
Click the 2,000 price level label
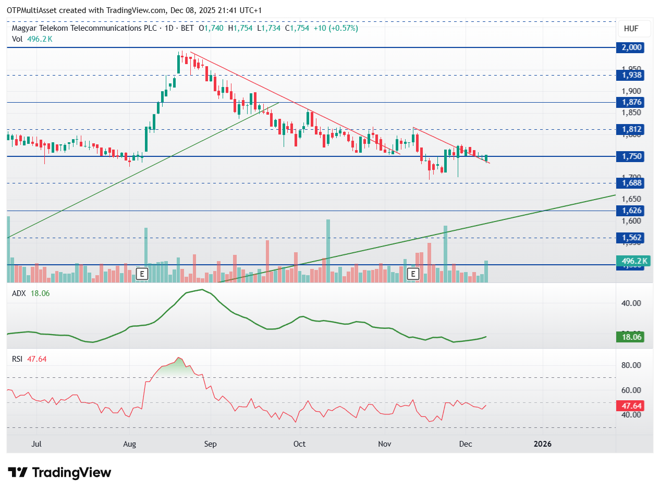(630, 48)
